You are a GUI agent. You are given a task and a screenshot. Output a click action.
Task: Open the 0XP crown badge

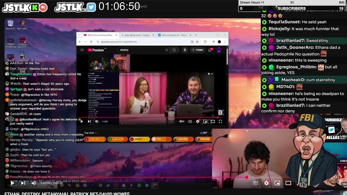[204, 133]
